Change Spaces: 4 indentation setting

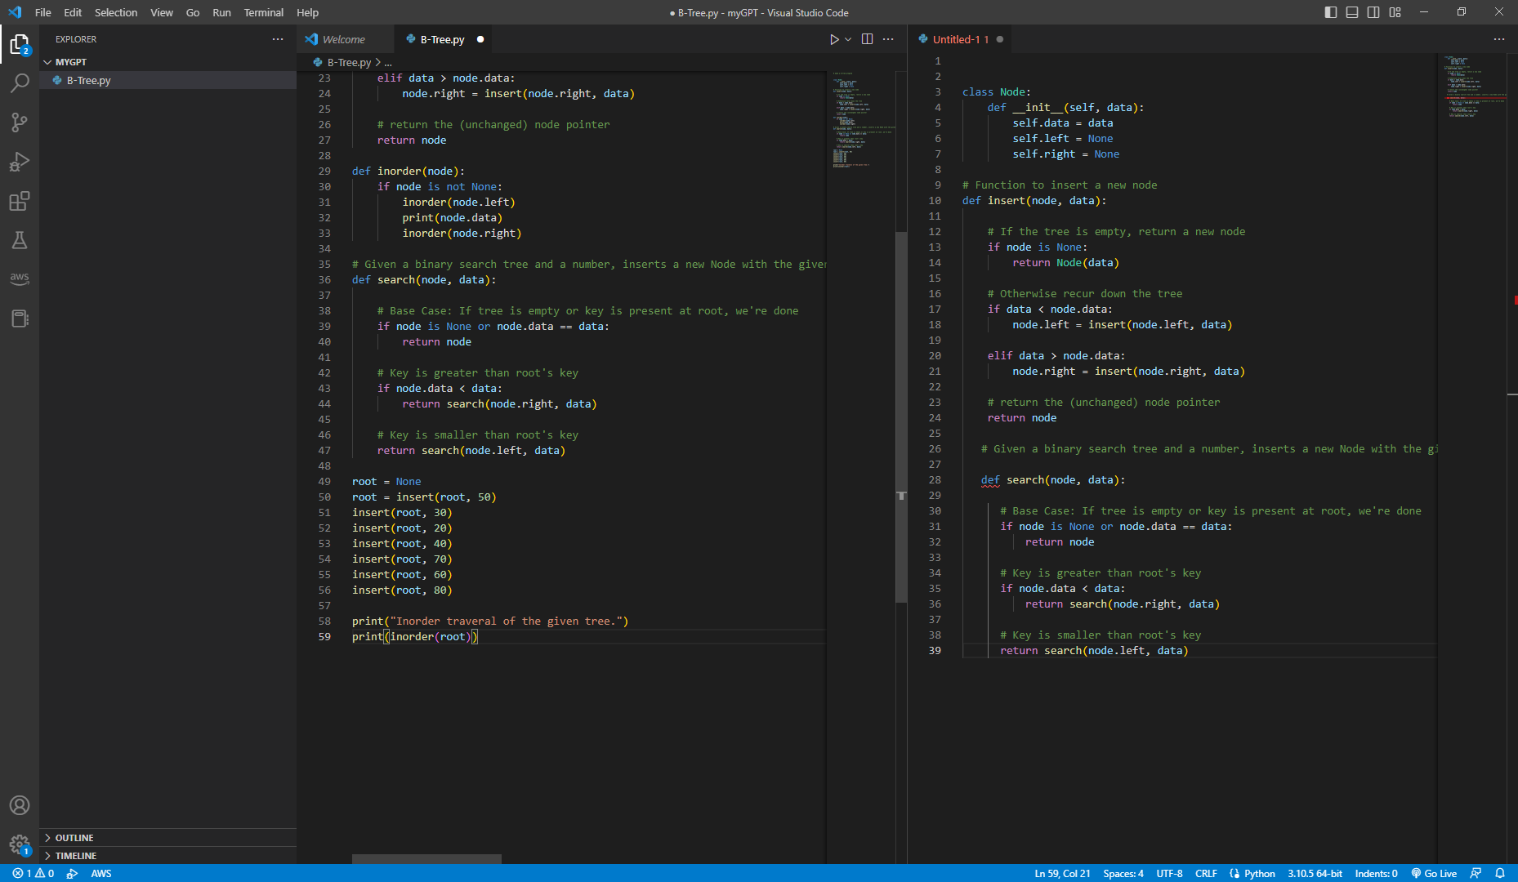click(1123, 873)
